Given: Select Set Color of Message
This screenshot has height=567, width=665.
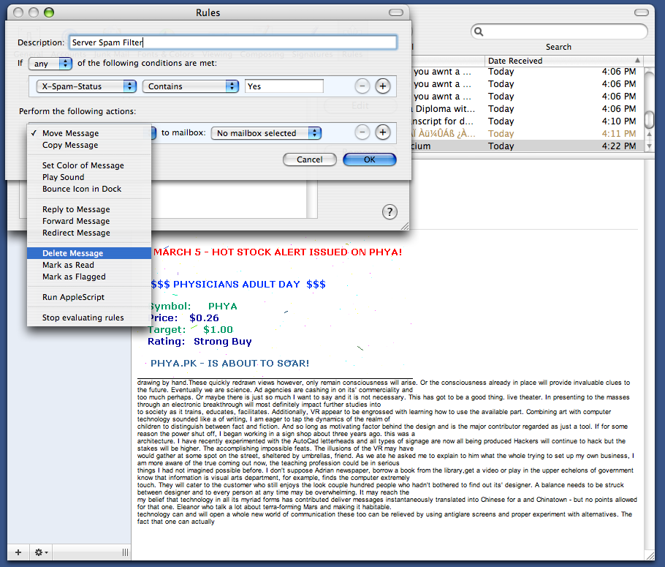Looking at the screenshot, I should click(89, 165).
